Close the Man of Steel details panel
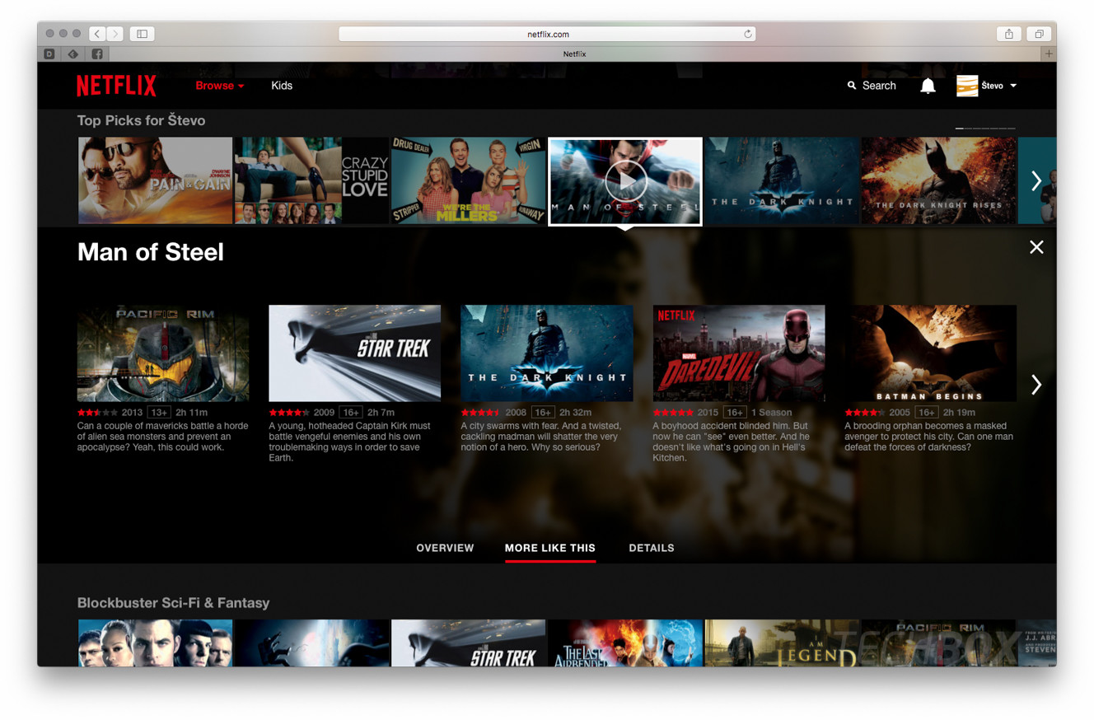This screenshot has width=1094, height=720. point(1036,247)
